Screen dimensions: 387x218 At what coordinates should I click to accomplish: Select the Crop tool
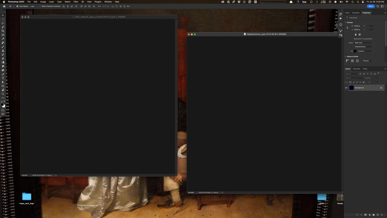pos(3,31)
